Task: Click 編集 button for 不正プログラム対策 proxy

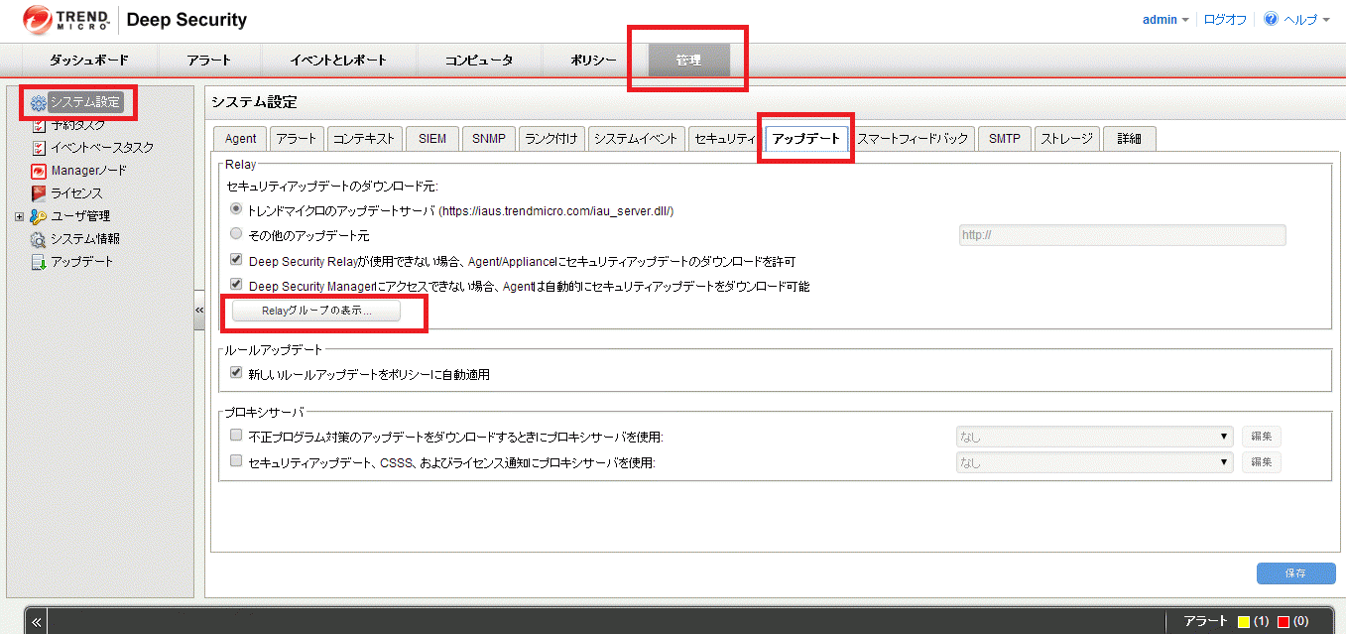Action: coord(1262,437)
